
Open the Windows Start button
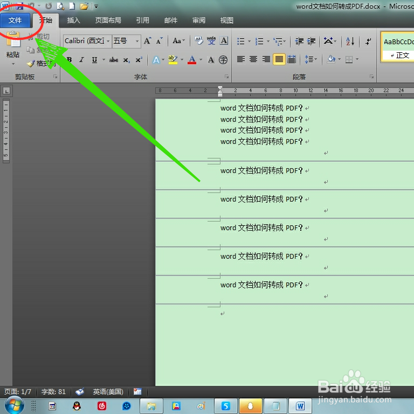13,405
